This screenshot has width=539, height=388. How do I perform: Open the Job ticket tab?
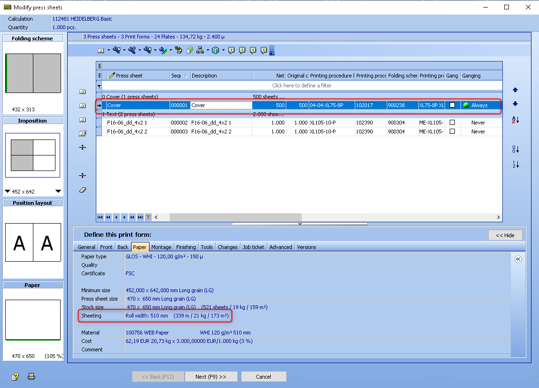(x=253, y=247)
